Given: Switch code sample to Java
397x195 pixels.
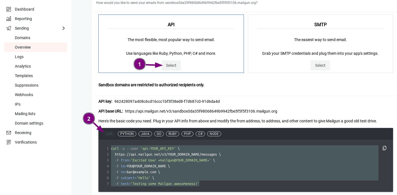Looking at the screenshot, I should click(145, 134).
